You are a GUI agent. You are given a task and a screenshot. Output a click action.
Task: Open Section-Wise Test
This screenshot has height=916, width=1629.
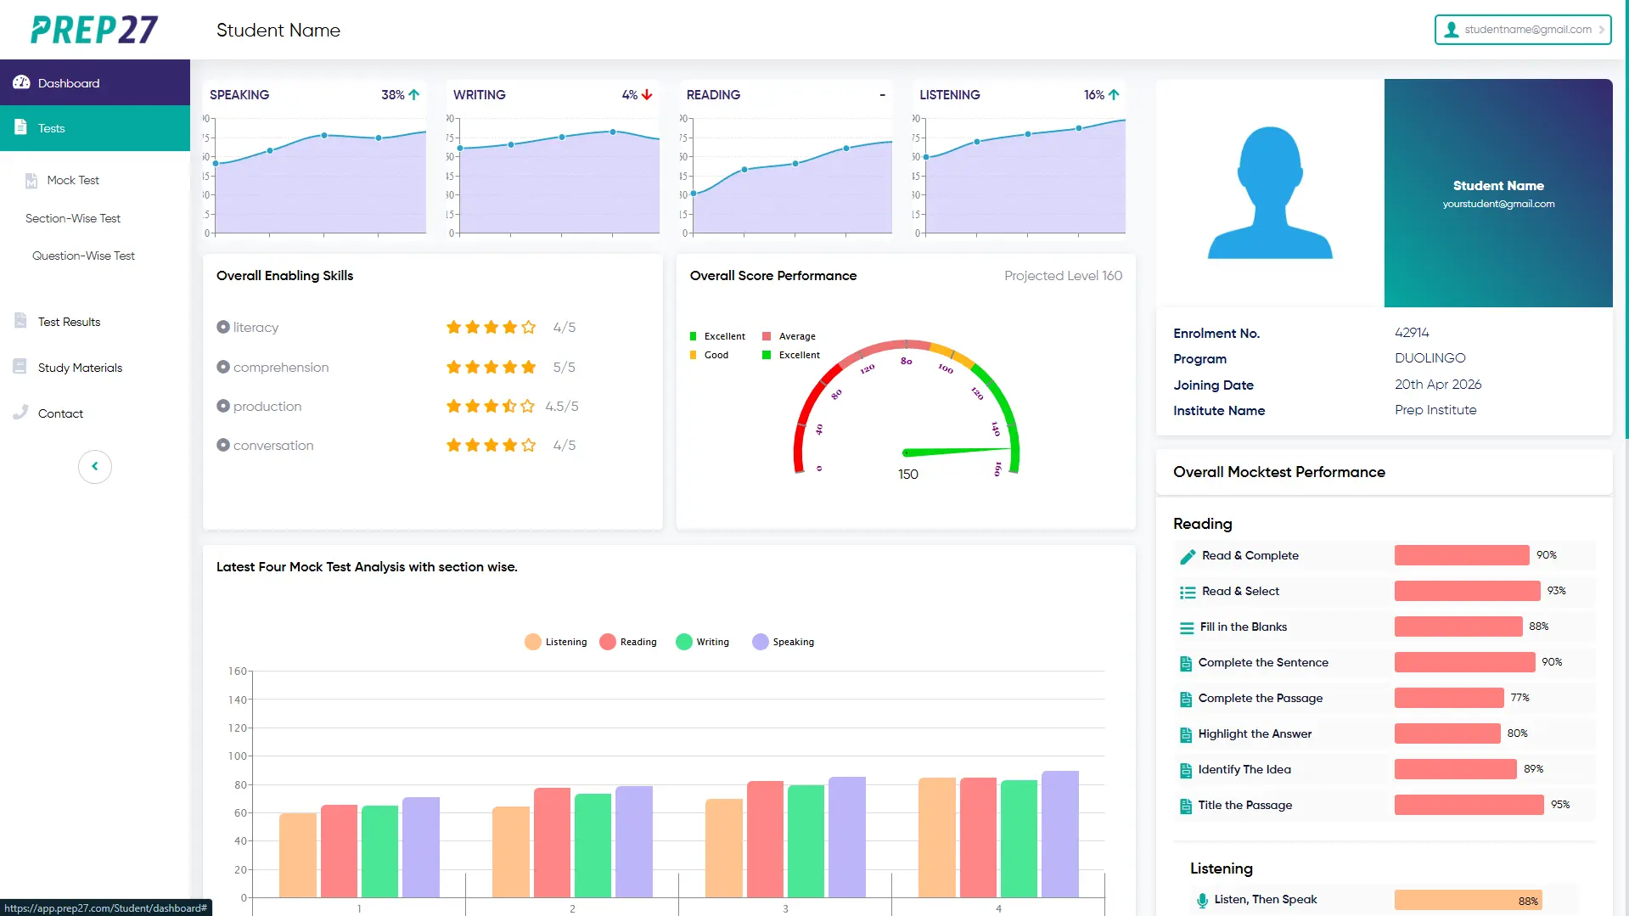click(73, 218)
